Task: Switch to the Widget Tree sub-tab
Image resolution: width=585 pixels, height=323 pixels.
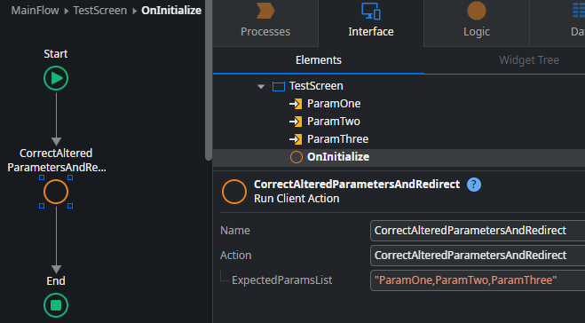Action: point(529,60)
